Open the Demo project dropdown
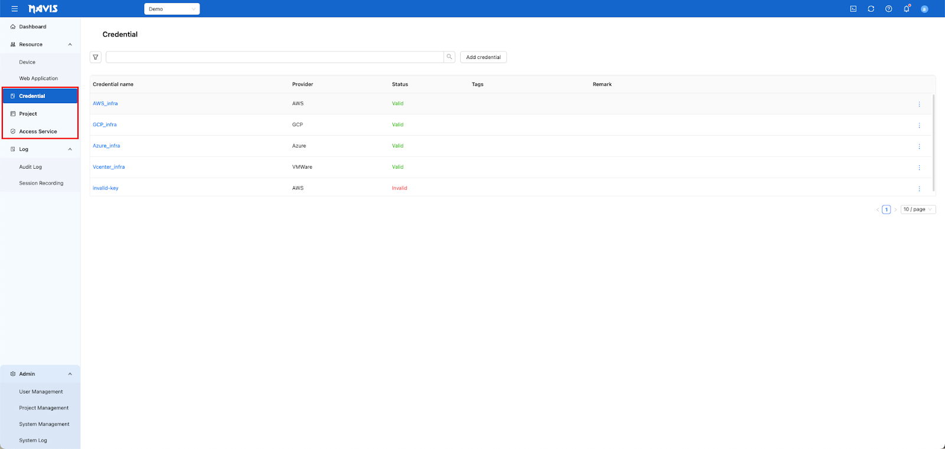The width and height of the screenshot is (945, 449). pos(172,9)
